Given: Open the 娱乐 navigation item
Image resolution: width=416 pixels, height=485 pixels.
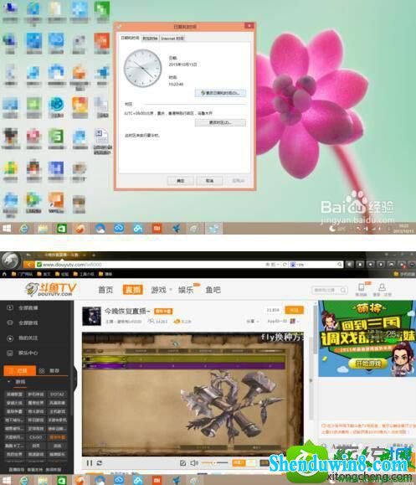Looking at the screenshot, I should [x=186, y=290].
